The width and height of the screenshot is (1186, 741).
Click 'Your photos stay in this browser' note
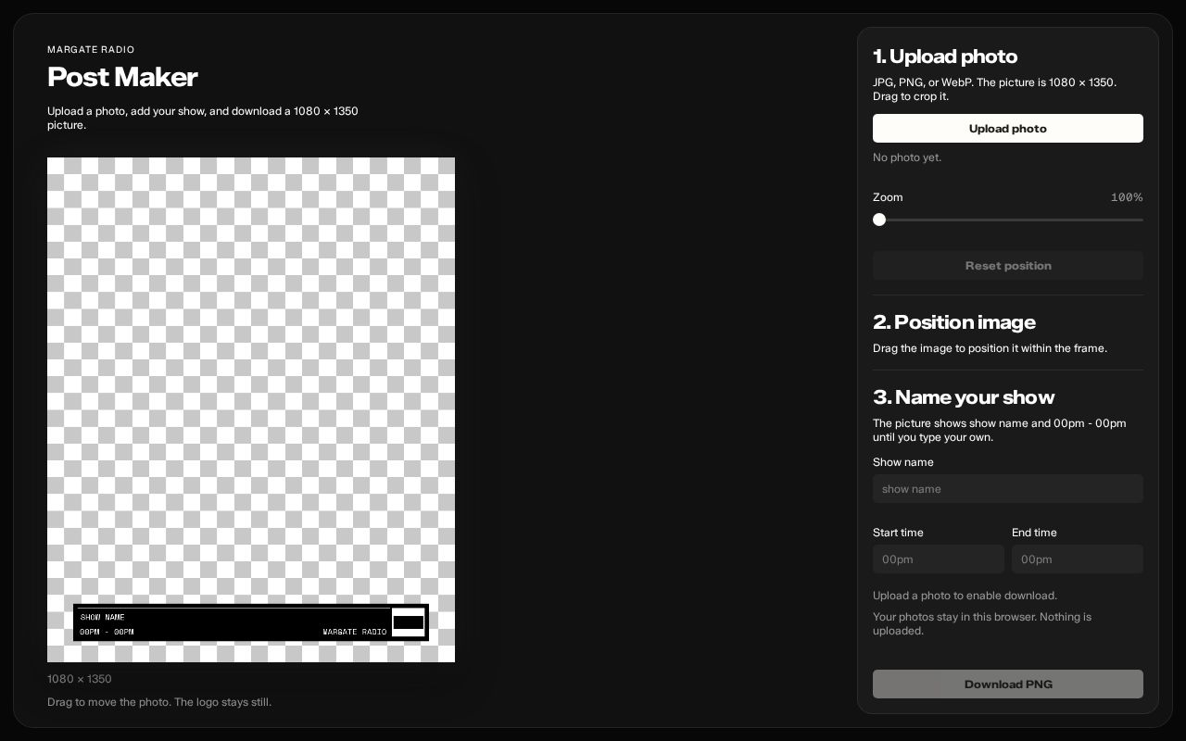pyautogui.click(x=982, y=623)
